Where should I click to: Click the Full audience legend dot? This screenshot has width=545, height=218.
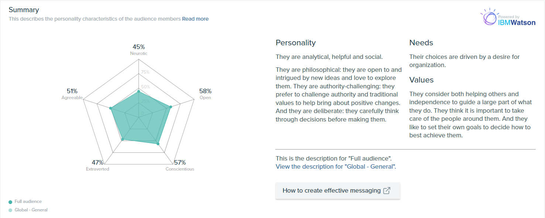[x=10, y=202]
